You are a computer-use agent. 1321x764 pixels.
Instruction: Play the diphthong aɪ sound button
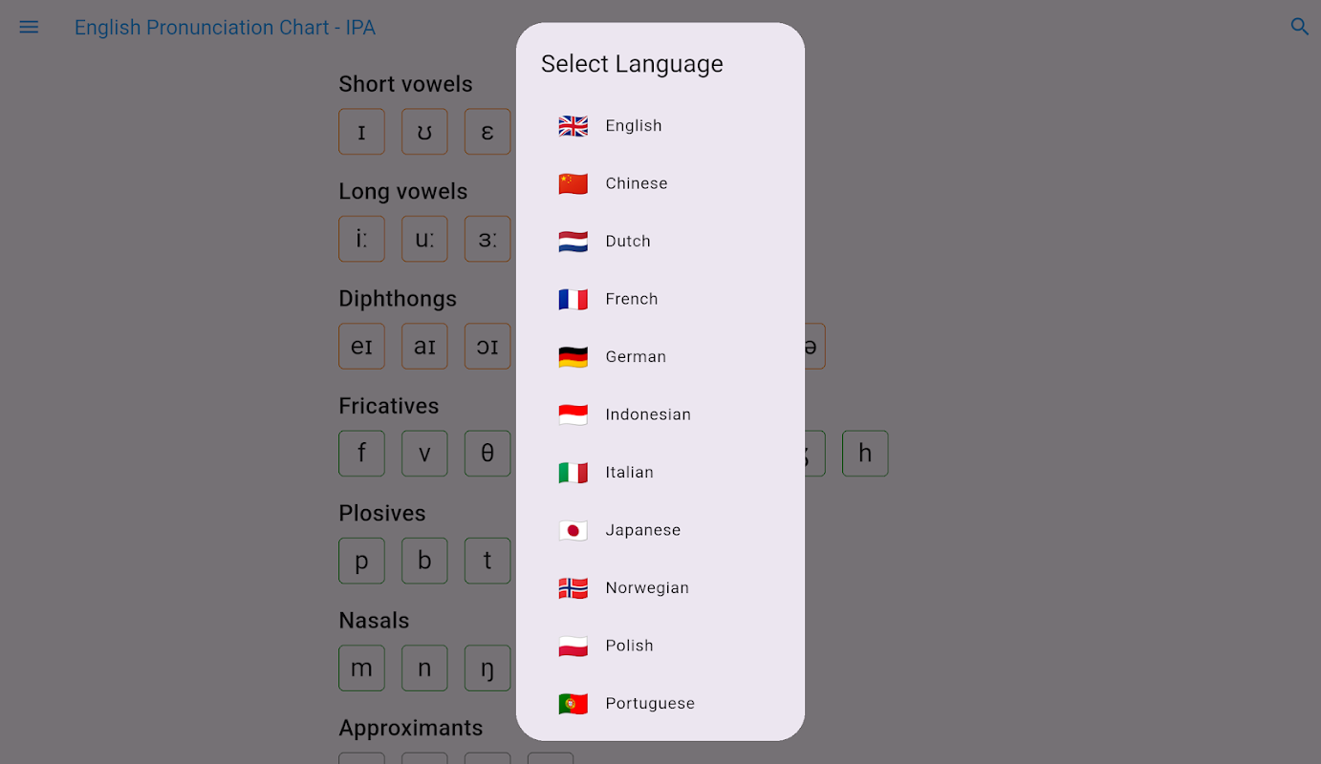pos(424,347)
